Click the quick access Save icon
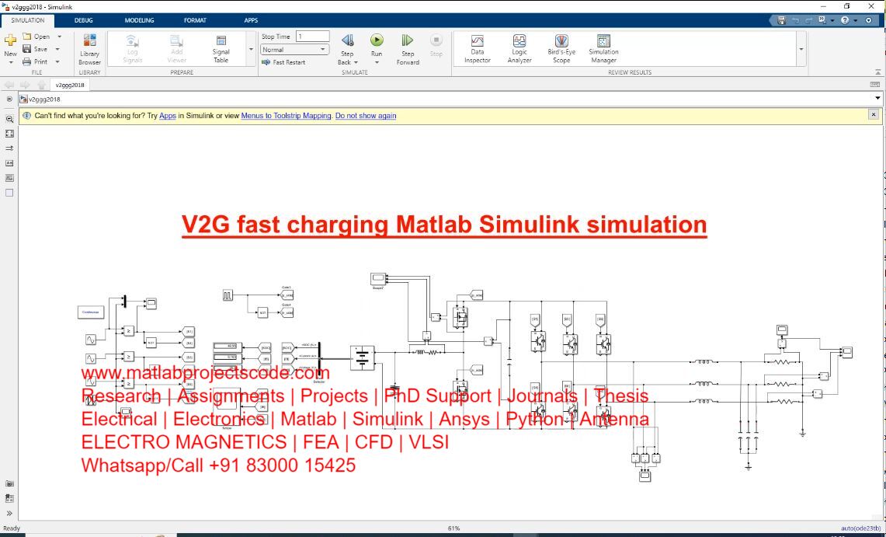The height and width of the screenshot is (537, 886). click(x=781, y=20)
